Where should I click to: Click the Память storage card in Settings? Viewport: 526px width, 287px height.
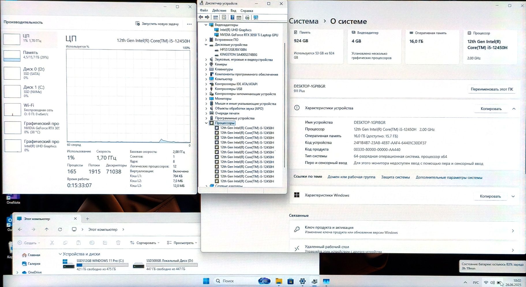click(x=317, y=46)
